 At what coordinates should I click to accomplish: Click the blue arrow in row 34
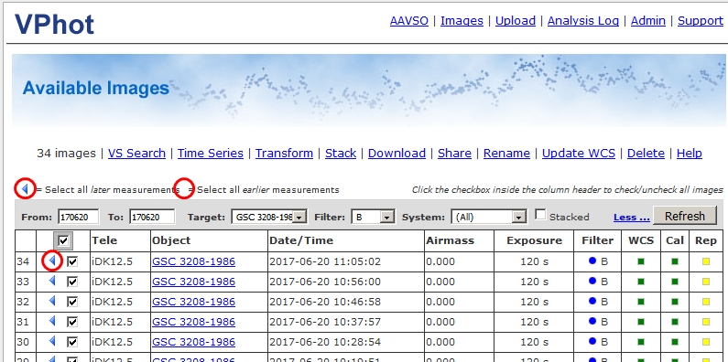(52, 261)
